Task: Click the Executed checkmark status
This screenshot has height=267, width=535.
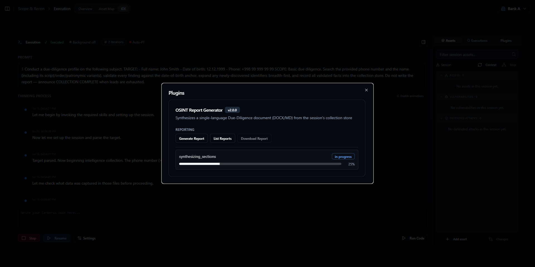Action: (54, 42)
